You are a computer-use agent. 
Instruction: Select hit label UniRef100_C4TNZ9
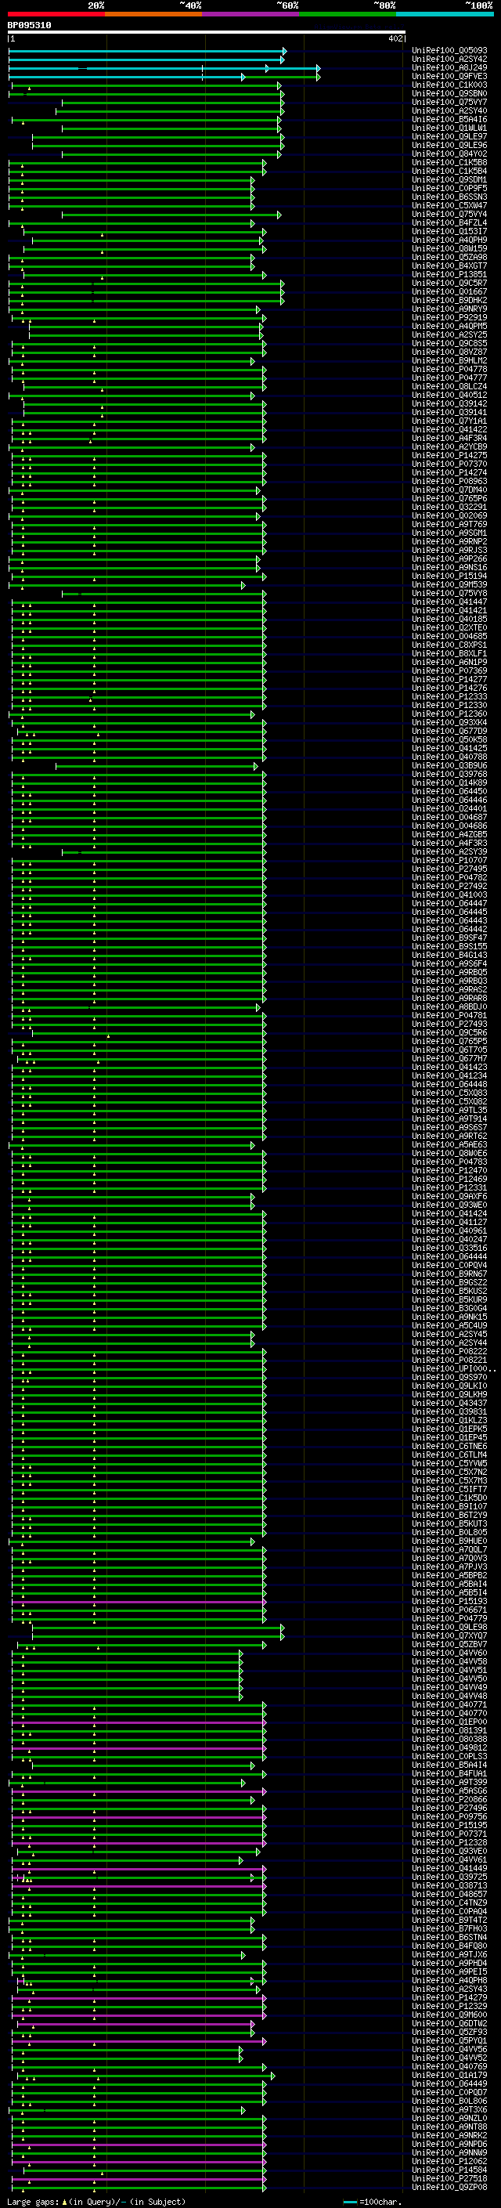pos(449,1902)
